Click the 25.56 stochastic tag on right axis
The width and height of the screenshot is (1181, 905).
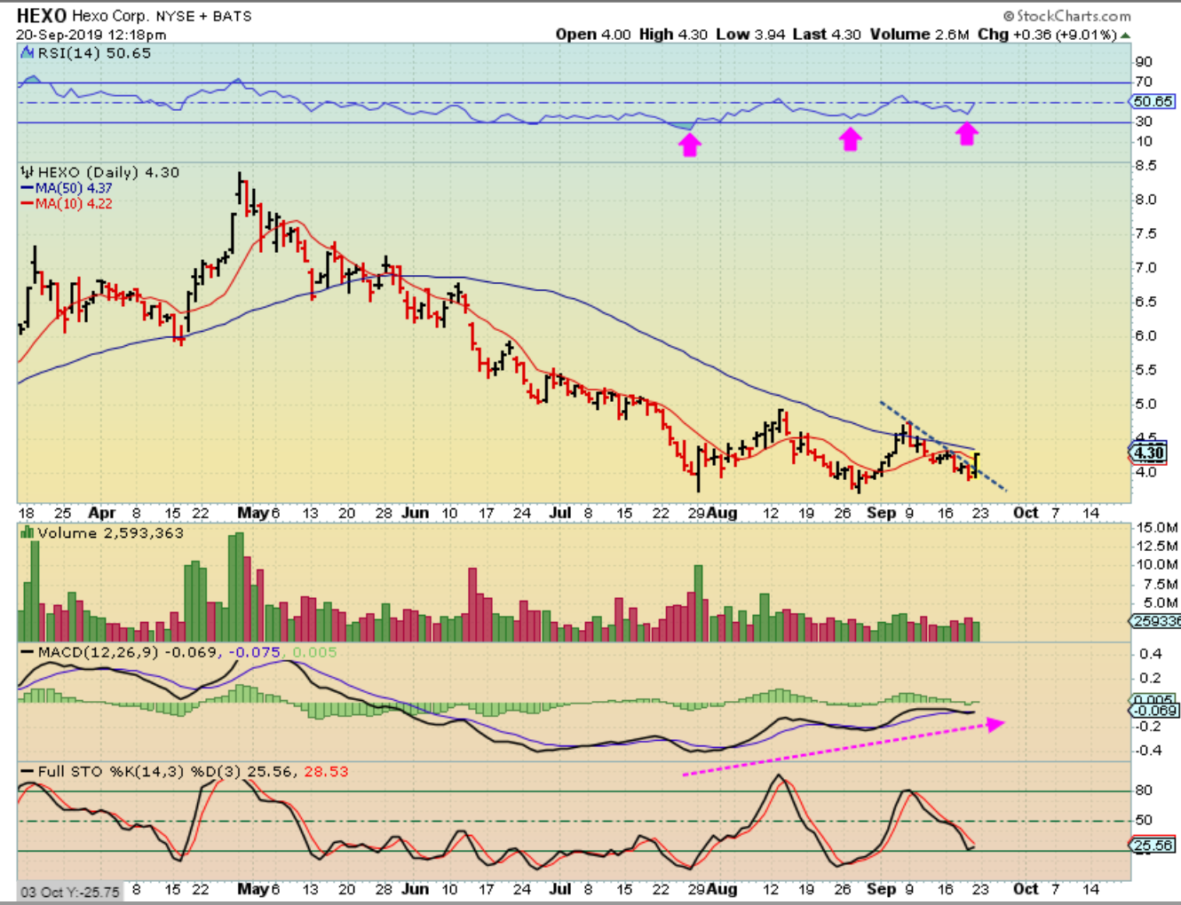1153,846
